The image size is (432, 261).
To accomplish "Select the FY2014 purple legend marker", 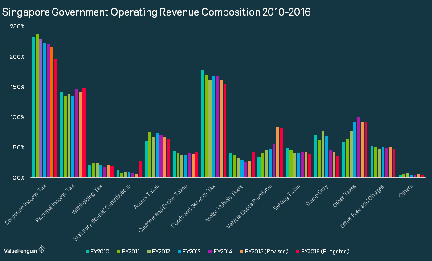I will 210,251.
